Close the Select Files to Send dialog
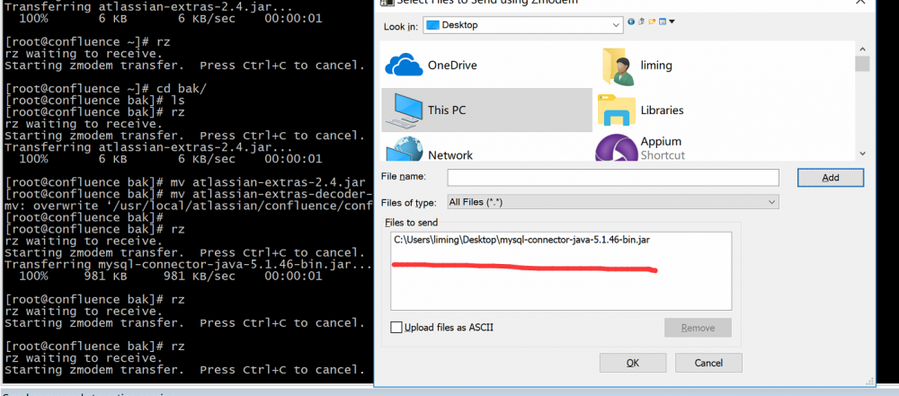 pos(860,2)
